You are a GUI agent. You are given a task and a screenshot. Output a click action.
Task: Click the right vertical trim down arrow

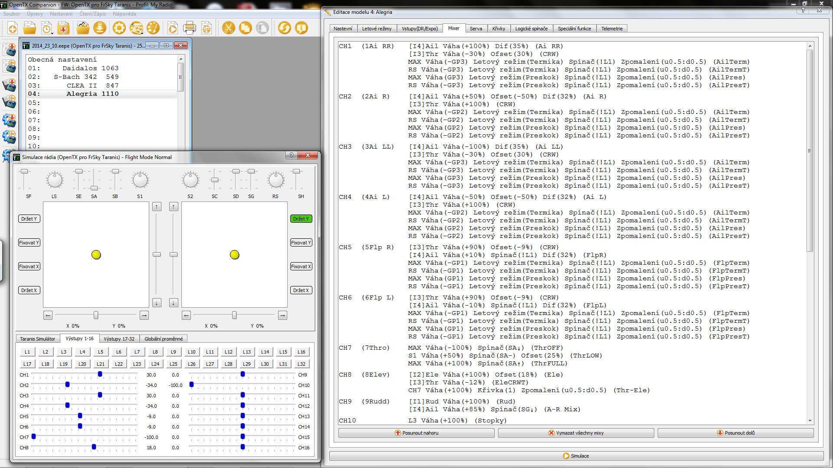(x=174, y=303)
